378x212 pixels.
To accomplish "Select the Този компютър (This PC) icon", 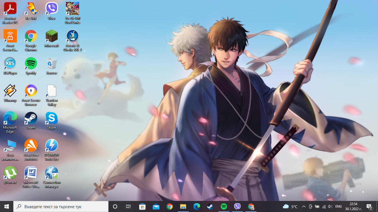I will point(10,150).
